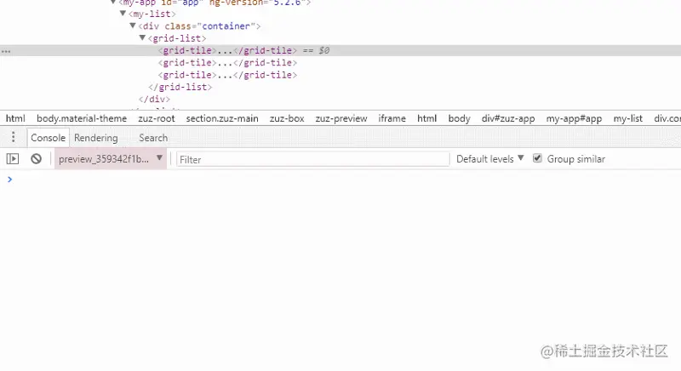The width and height of the screenshot is (681, 371).
Task: Clear the console with the ban icon
Action: [x=36, y=159]
